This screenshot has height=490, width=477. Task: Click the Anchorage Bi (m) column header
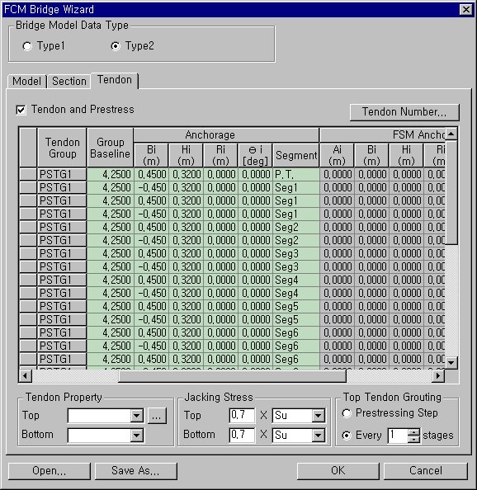click(x=151, y=155)
